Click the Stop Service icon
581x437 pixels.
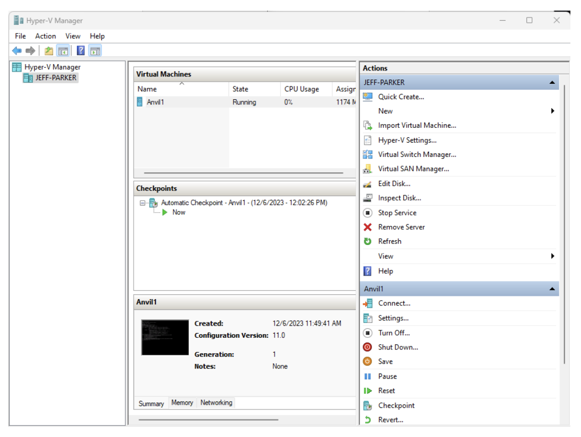pos(367,213)
